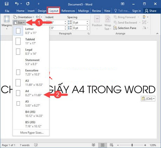
Task: Increase the Spacing Before value
Action: 87,21
